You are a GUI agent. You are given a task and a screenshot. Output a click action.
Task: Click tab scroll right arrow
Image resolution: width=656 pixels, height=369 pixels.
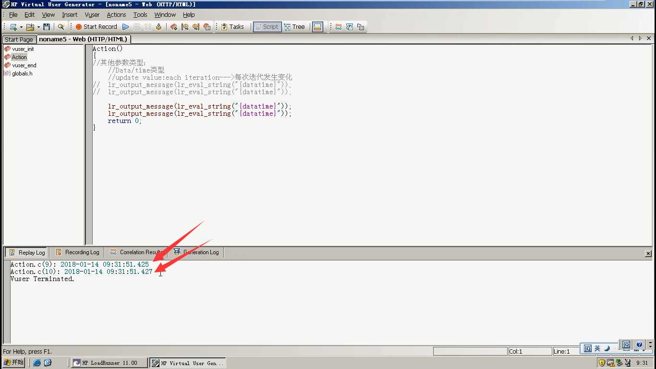[x=640, y=38]
